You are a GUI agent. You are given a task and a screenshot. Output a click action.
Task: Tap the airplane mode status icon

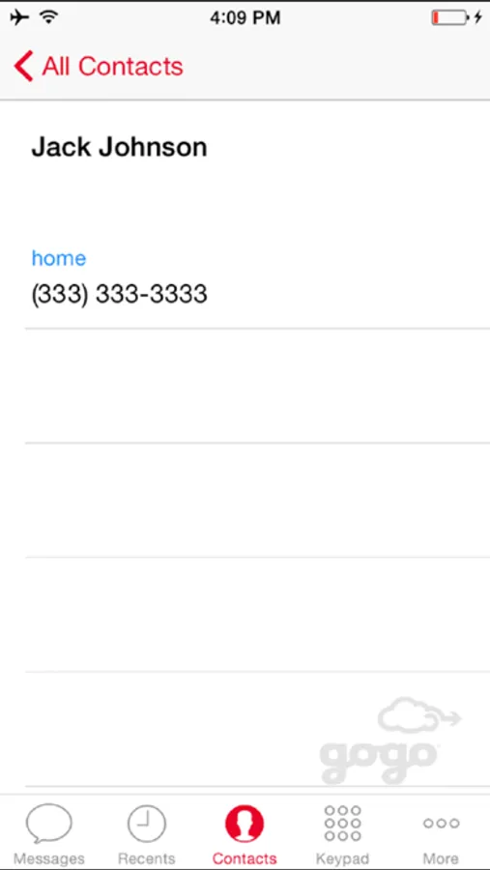19,17
